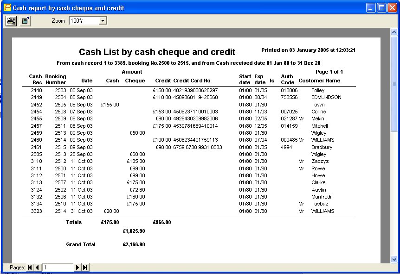Screen dimensions: 400x274
Task: Click the report title 'Cash List by cash cheque and credit'
Action: click(x=157, y=52)
